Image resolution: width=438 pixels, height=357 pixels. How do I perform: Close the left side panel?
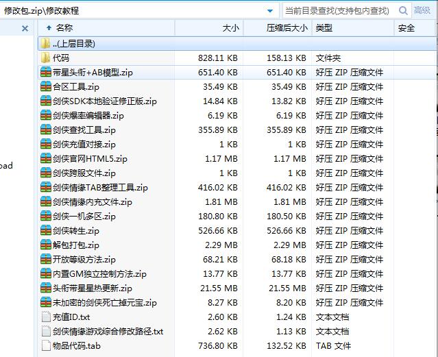(x=25, y=28)
